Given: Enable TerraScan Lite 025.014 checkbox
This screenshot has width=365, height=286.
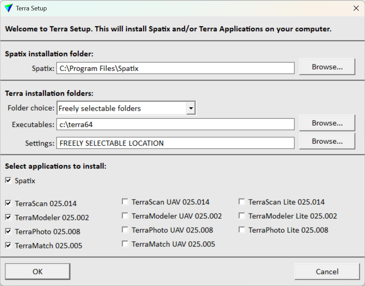Looking at the screenshot, I should (x=242, y=202).
